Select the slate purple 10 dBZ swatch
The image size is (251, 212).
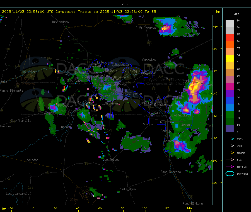230,128
